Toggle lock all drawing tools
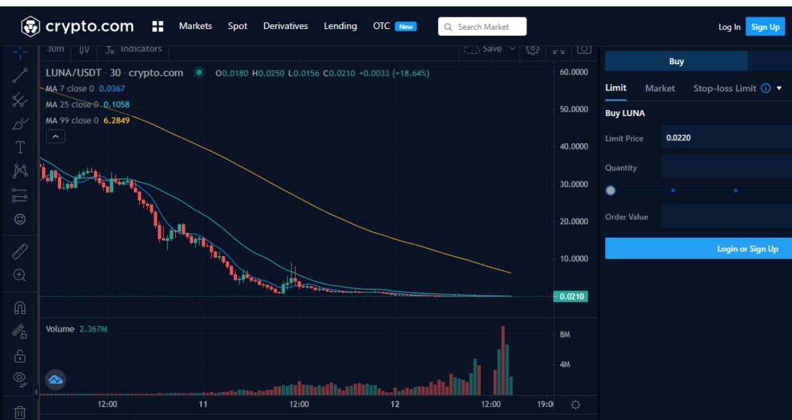792x420 pixels. [x=20, y=356]
